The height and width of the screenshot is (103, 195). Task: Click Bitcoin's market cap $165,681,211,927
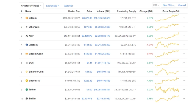71,18
